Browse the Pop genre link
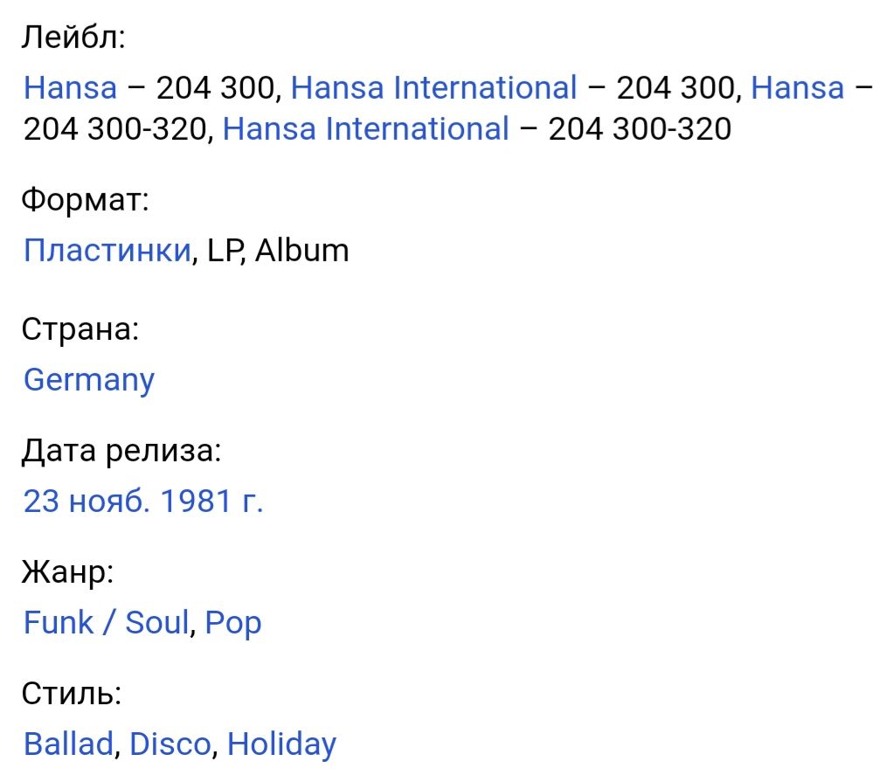The height and width of the screenshot is (782, 893). 233,623
